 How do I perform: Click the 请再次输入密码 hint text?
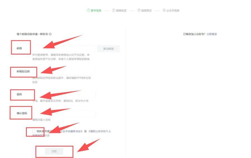41,120
